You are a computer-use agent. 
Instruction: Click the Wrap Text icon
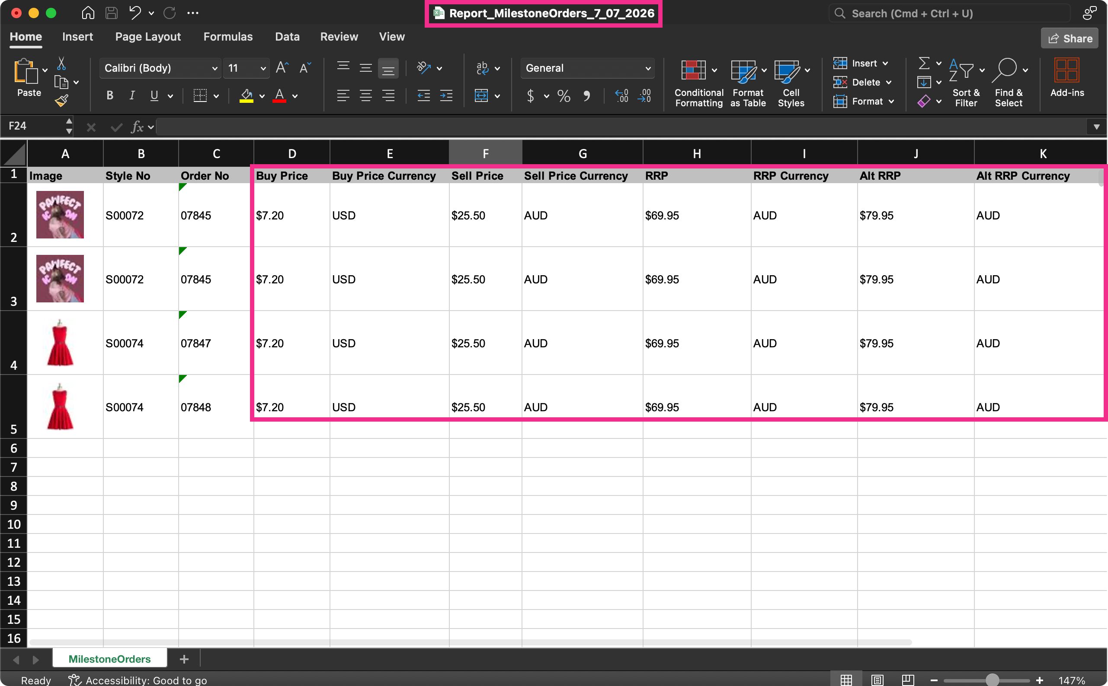[482, 68]
